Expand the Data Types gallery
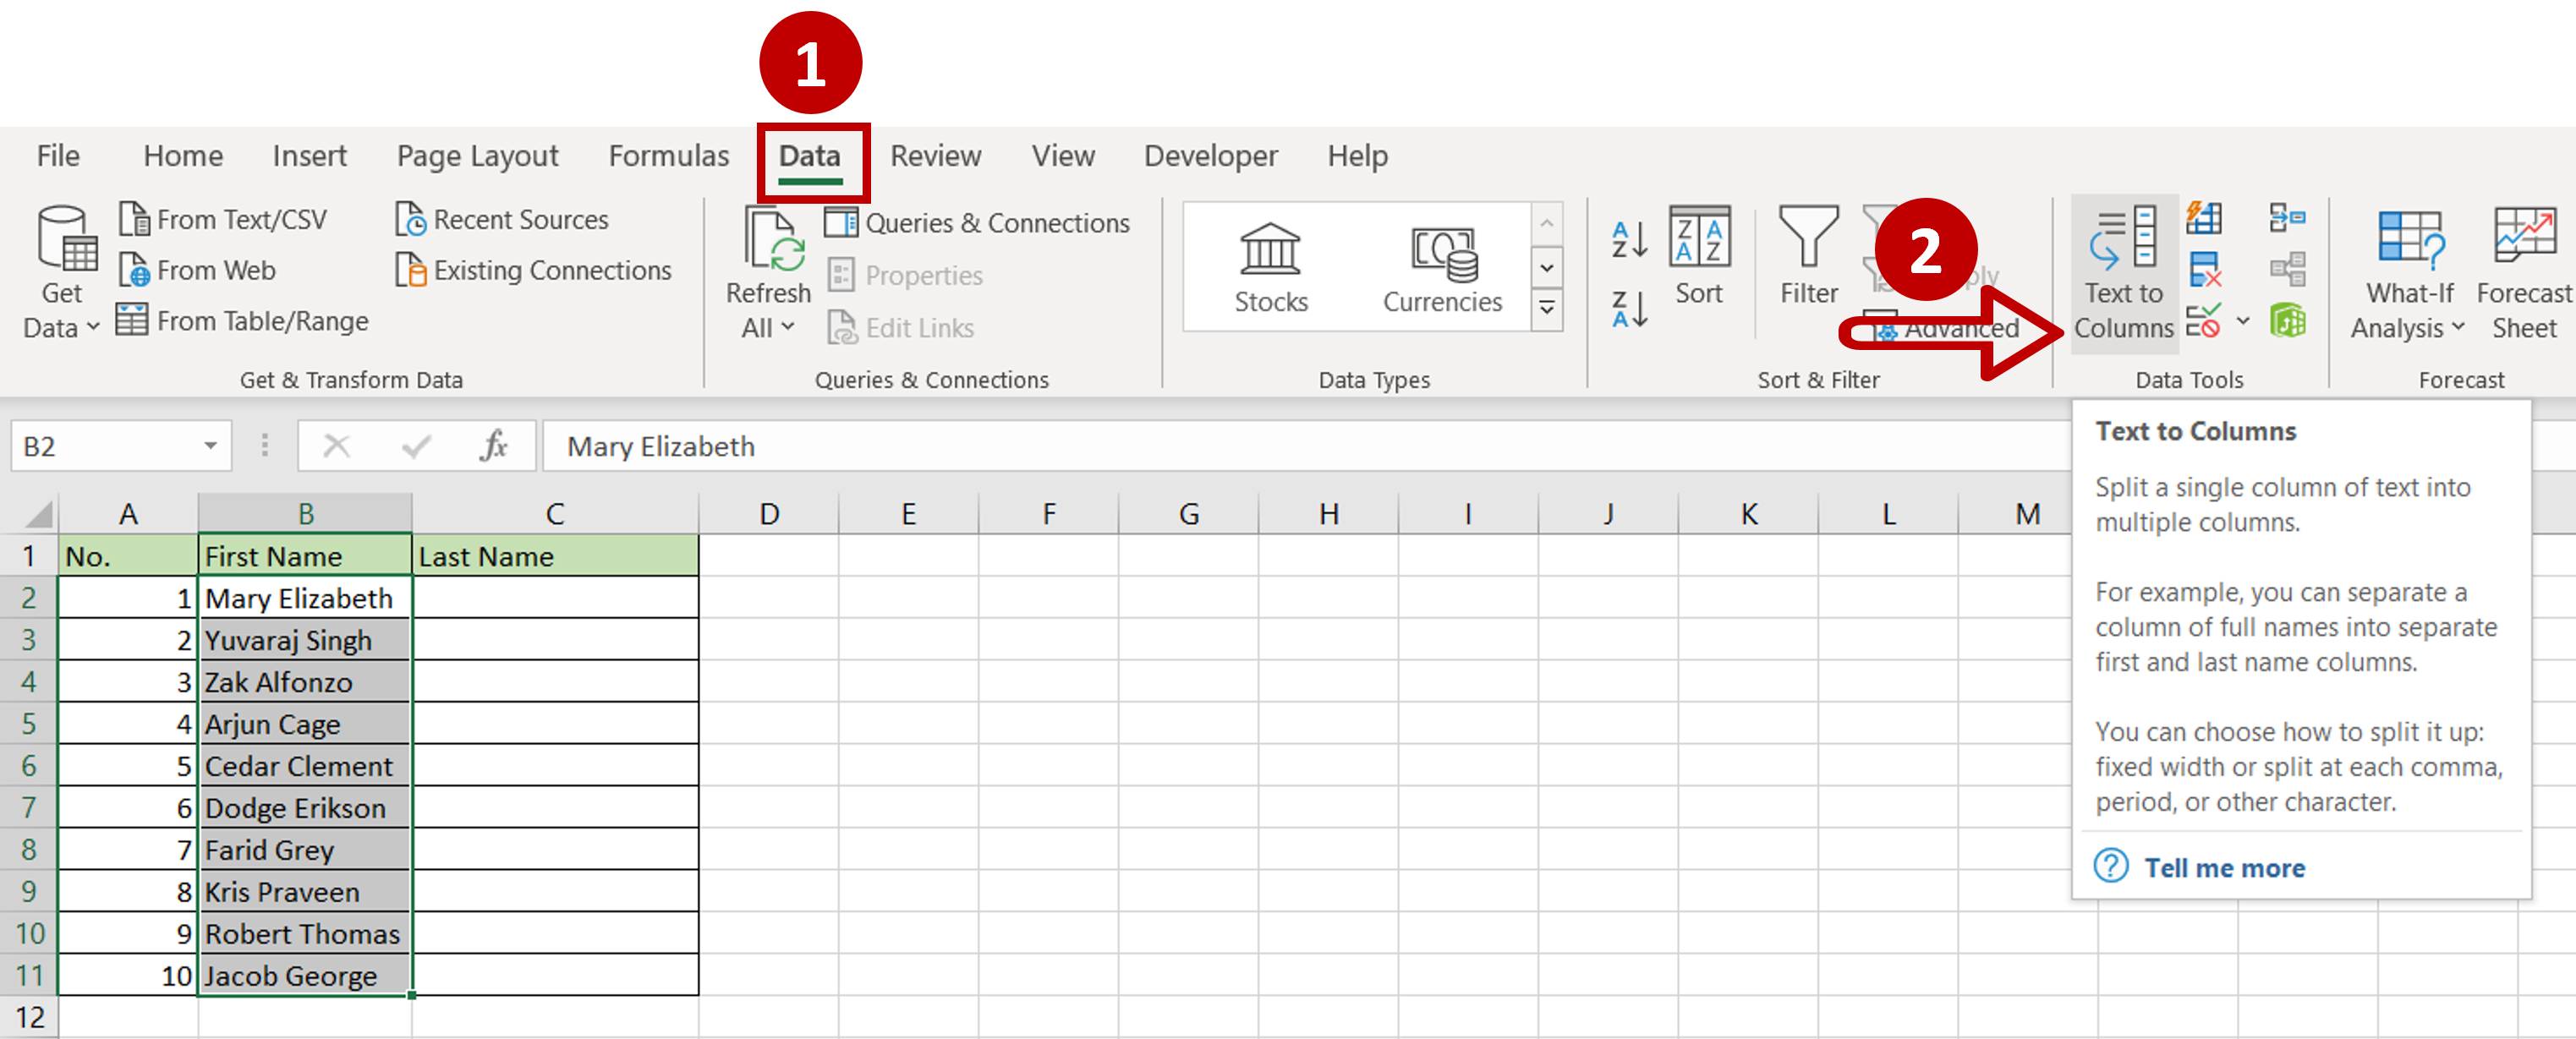 point(1547,309)
